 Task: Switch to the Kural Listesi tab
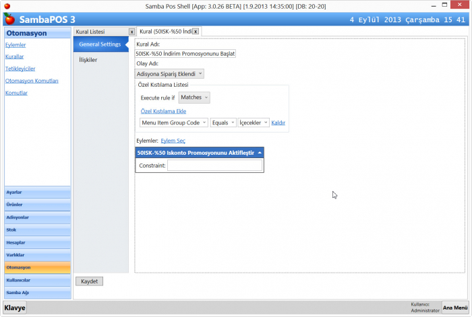[x=101, y=32]
